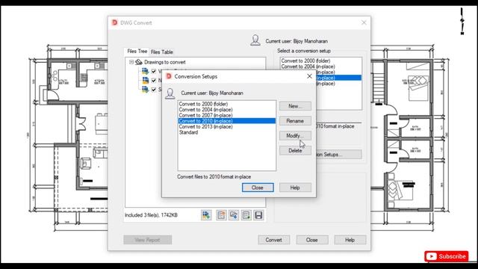Select highlighted Convert to 2010 (in-place) setup
478x269 pixels.
pos(227,121)
